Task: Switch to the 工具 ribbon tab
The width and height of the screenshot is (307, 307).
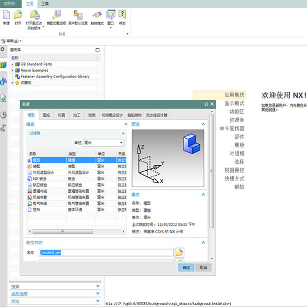Action: [45, 4]
